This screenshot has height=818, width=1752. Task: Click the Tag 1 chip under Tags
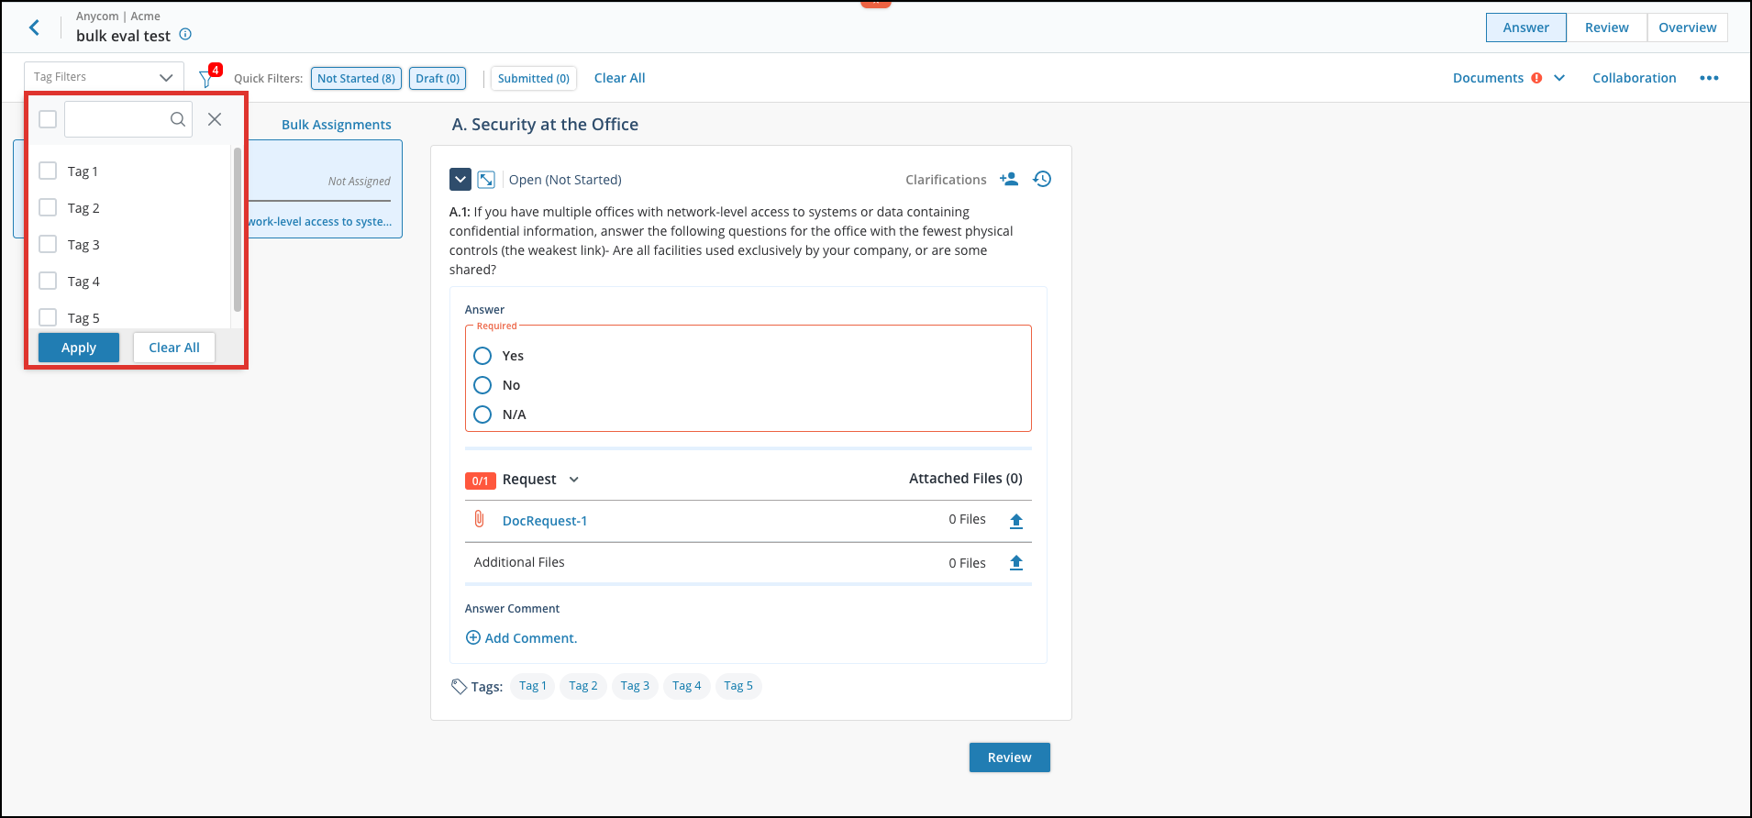(532, 686)
